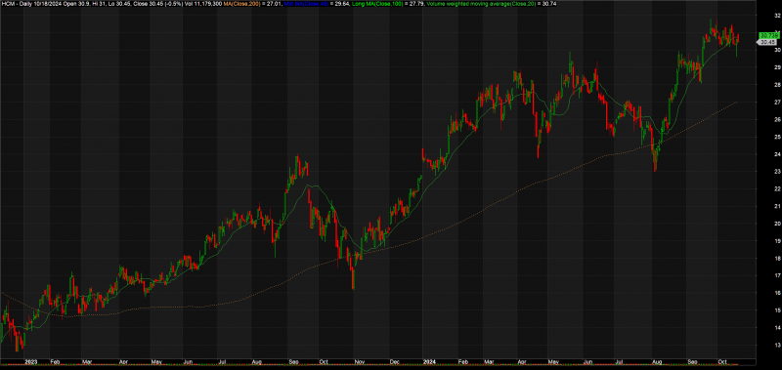Select the grey 30.45 last-price marker
Screen dimensions: 782x370
(x=767, y=43)
